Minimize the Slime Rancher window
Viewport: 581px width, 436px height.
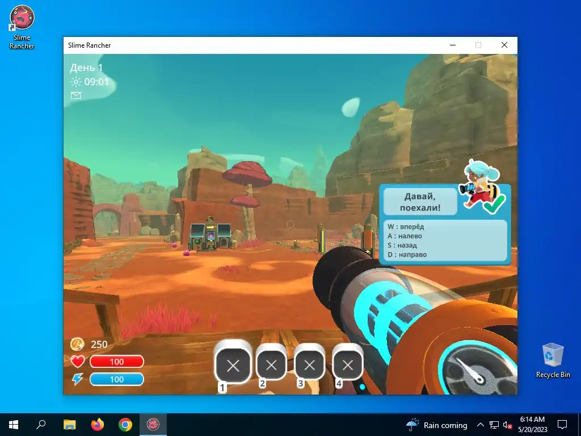[453, 45]
